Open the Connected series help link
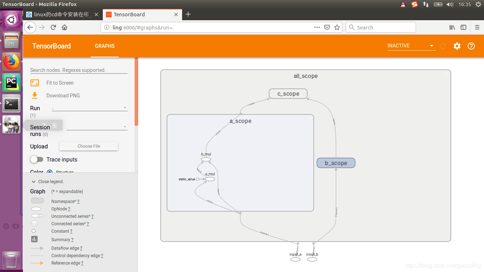 (x=88, y=224)
